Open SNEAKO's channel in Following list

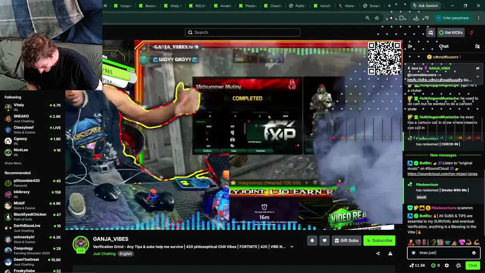pyautogui.click(x=33, y=118)
